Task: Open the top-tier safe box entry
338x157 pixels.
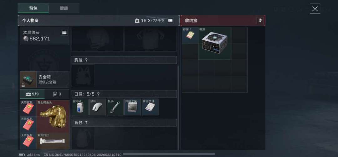Action: coord(45,79)
